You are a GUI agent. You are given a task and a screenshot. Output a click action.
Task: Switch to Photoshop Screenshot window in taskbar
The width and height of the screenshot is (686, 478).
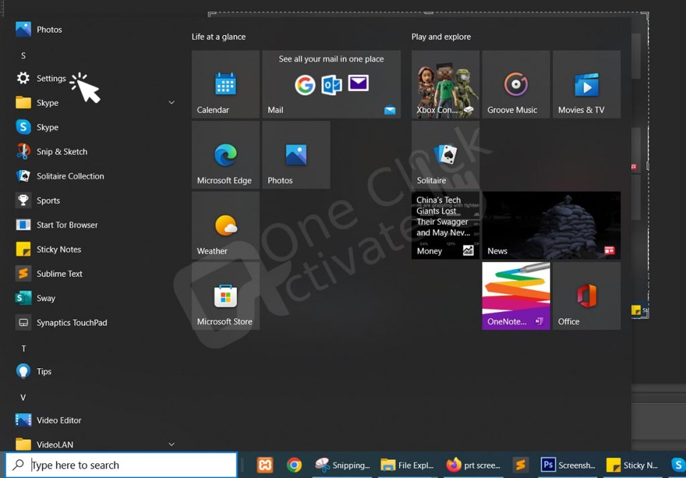pos(568,465)
